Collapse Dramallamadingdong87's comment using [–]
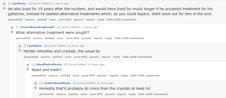This screenshot has width=226, height=98. pos(18,27)
